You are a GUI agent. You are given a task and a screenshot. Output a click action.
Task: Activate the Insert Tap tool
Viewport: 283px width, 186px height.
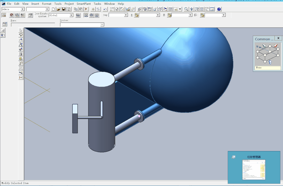click(x=21, y=49)
